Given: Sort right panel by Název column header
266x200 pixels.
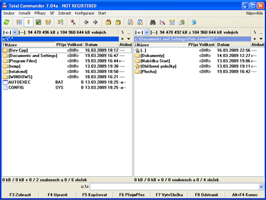Looking at the screenshot, I should pos(161,45).
